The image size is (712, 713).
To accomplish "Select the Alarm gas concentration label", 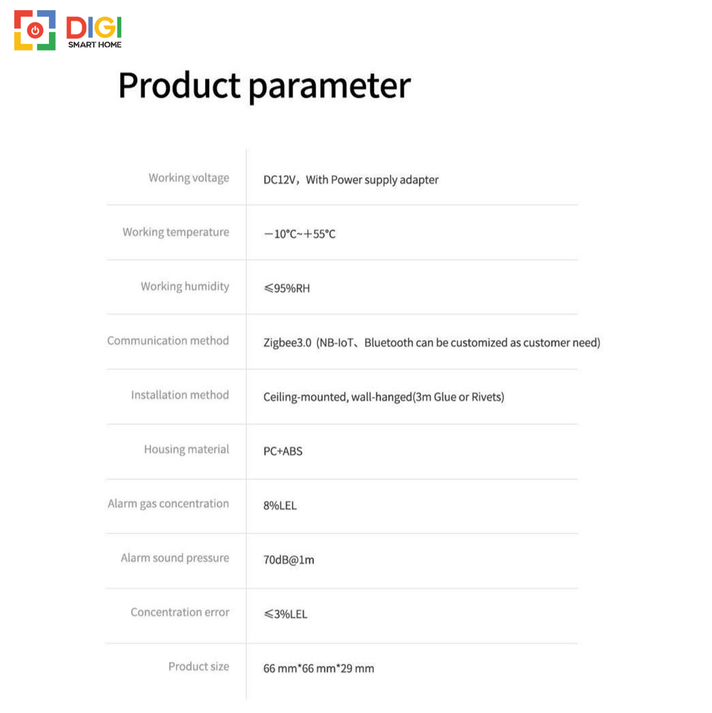I will coord(168,504).
